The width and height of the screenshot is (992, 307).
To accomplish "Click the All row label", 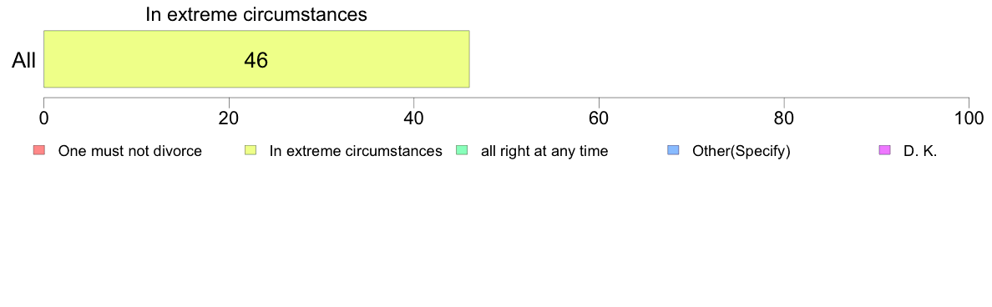I will tap(23, 61).
